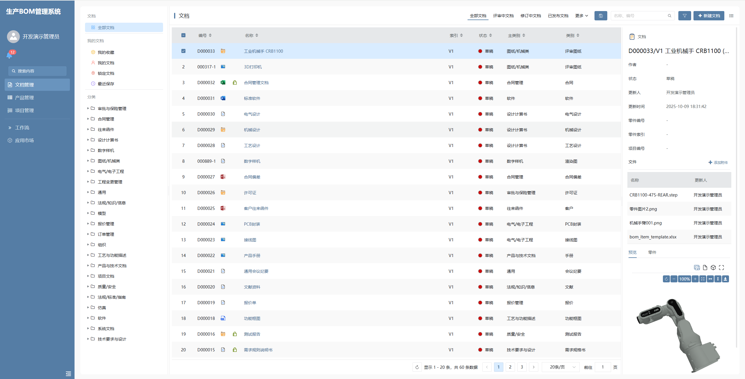Download the previewed robot arm image
The image size is (745, 379).
point(725,279)
